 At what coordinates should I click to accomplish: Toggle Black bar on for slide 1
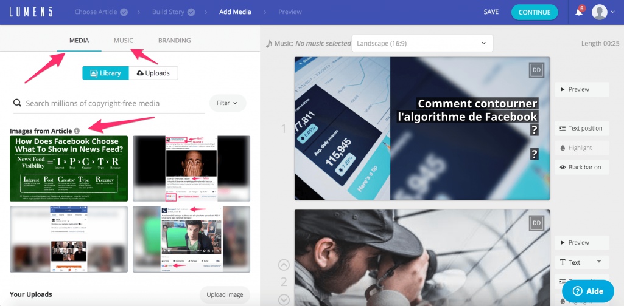[x=581, y=167]
